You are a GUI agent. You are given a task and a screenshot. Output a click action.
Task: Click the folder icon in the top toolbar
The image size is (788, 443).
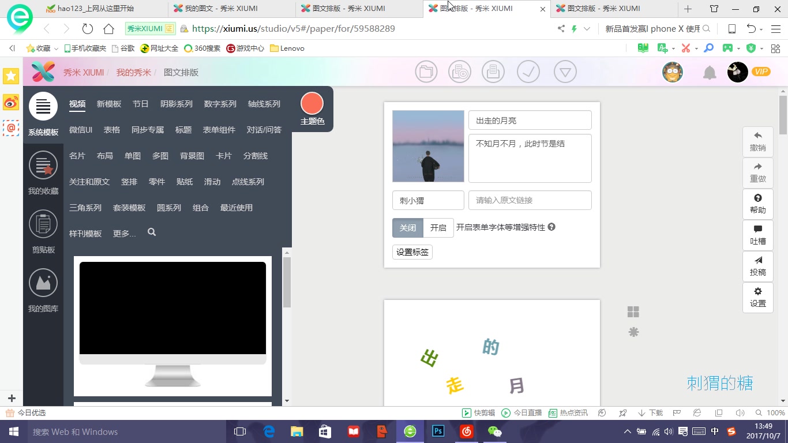coord(426,72)
